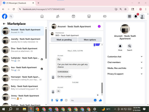The image size is (149, 112).
Task: Open the Chrome three-dot menu
Action: point(146,9)
